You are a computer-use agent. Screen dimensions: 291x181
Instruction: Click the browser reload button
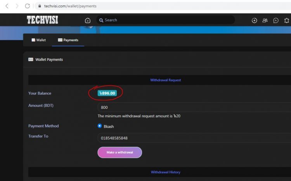[x=28, y=6]
